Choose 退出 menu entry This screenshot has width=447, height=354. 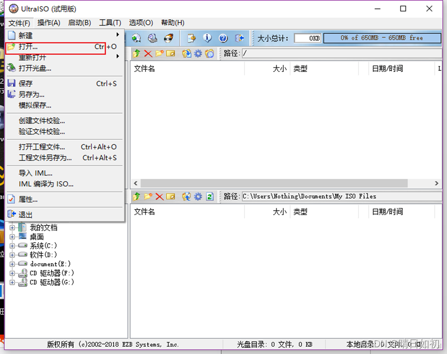point(65,214)
